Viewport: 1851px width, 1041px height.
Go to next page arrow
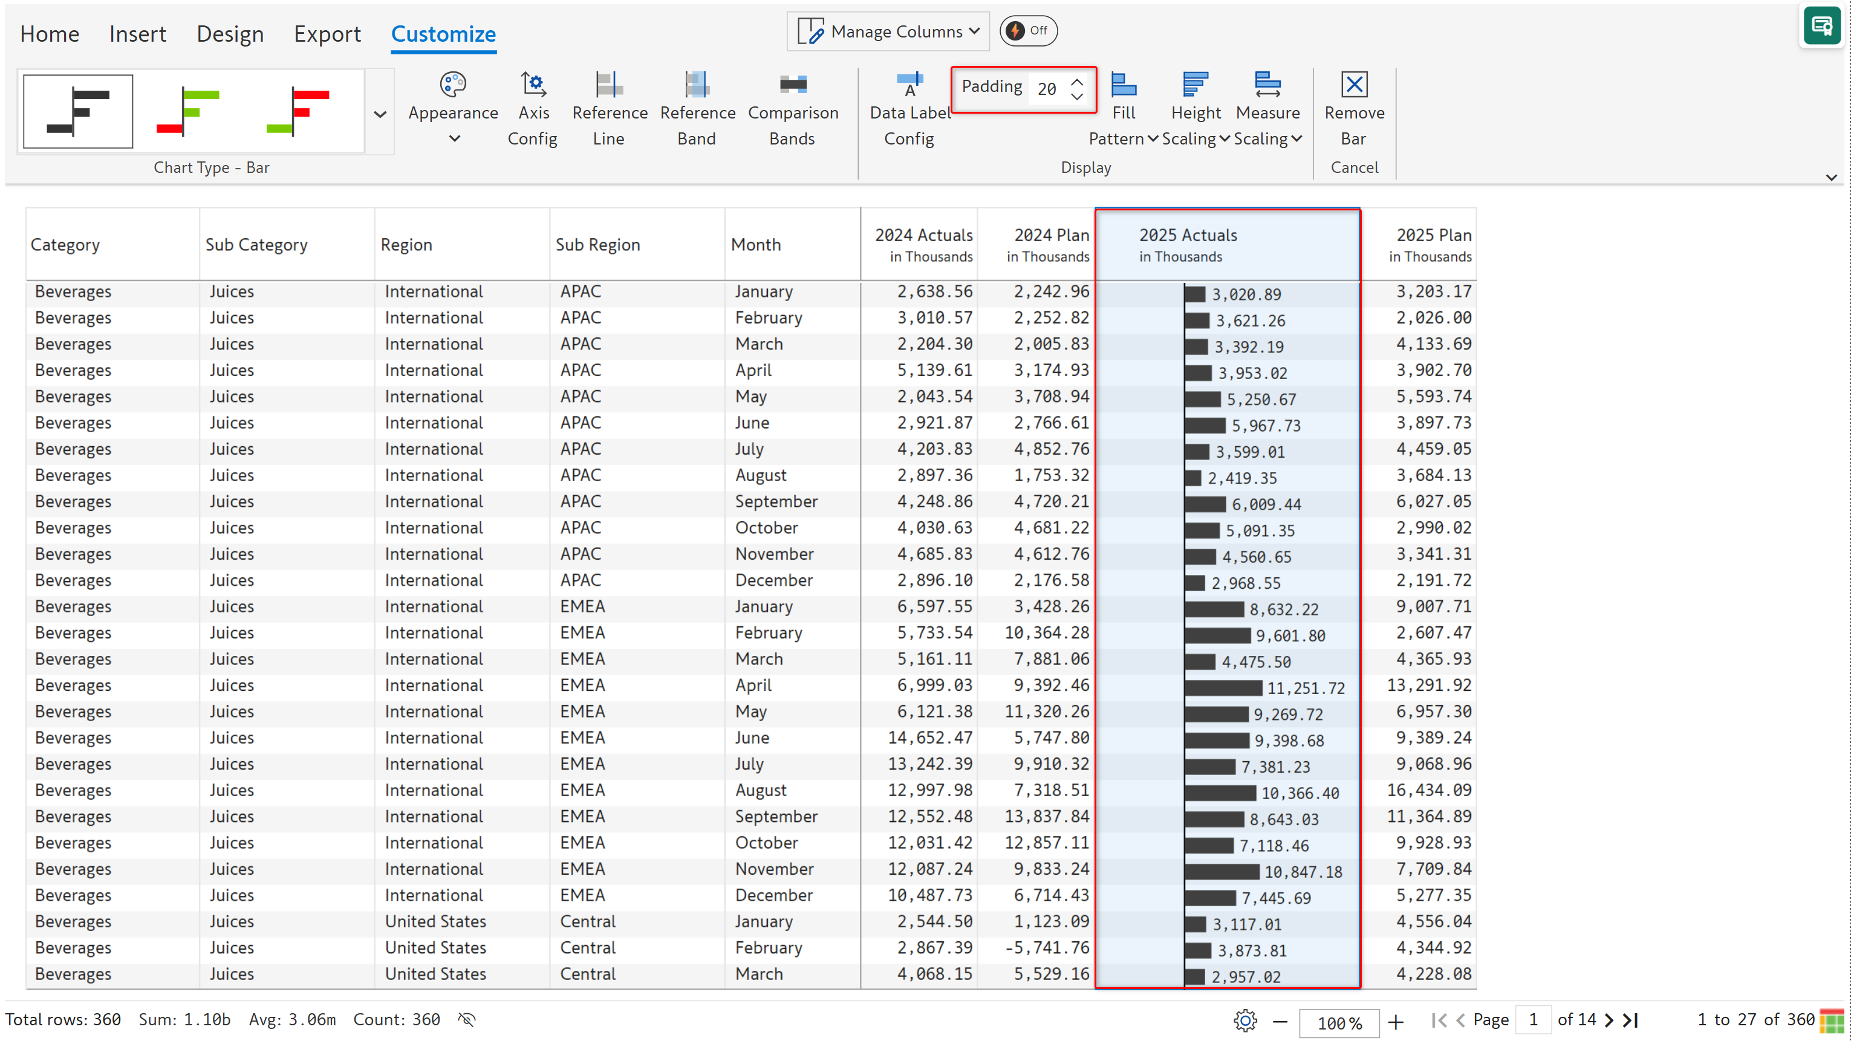point(1609,1020)
